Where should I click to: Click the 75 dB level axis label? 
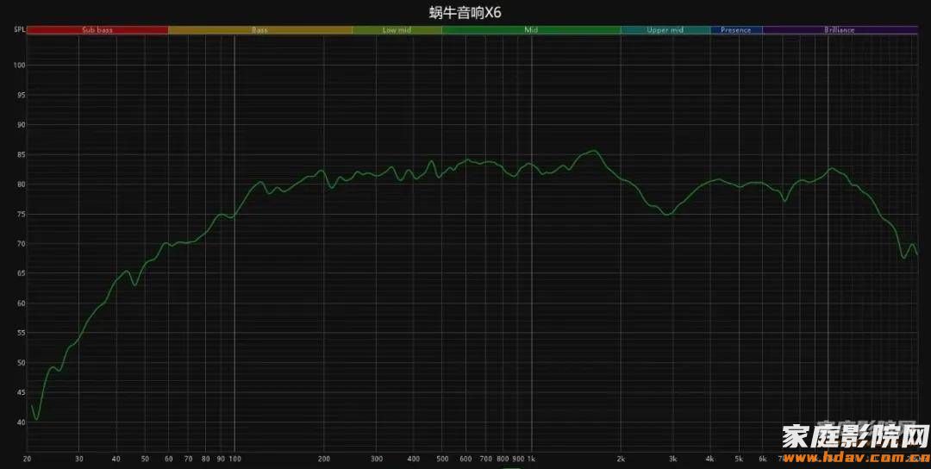(x=19, y=214)
